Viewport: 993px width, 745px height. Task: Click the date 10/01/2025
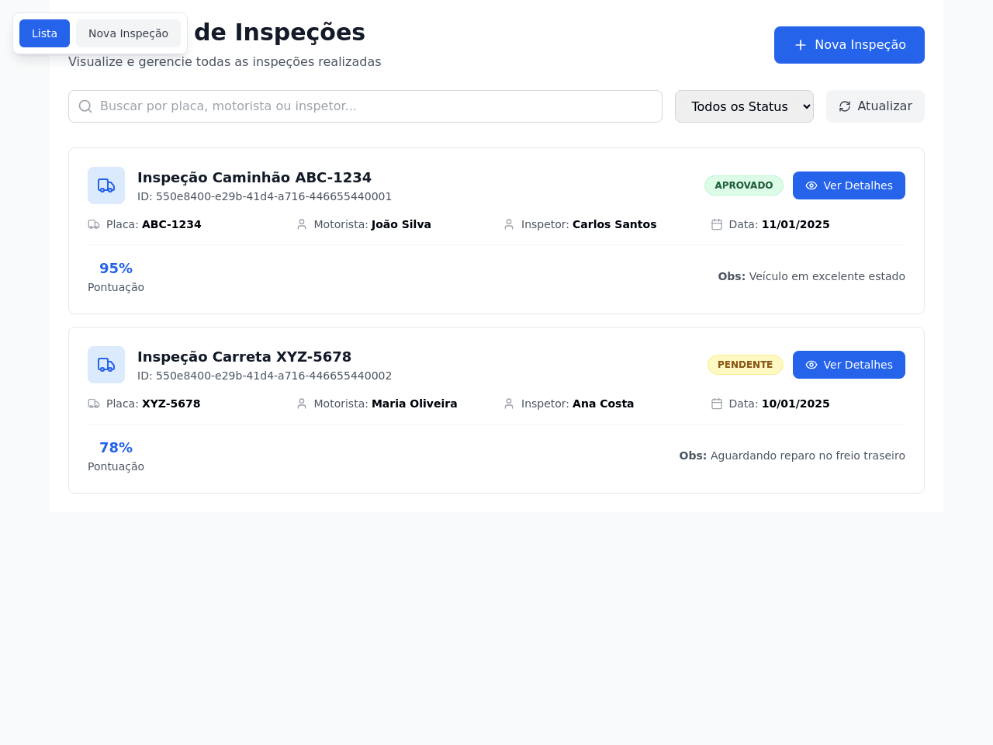[795, 404]
